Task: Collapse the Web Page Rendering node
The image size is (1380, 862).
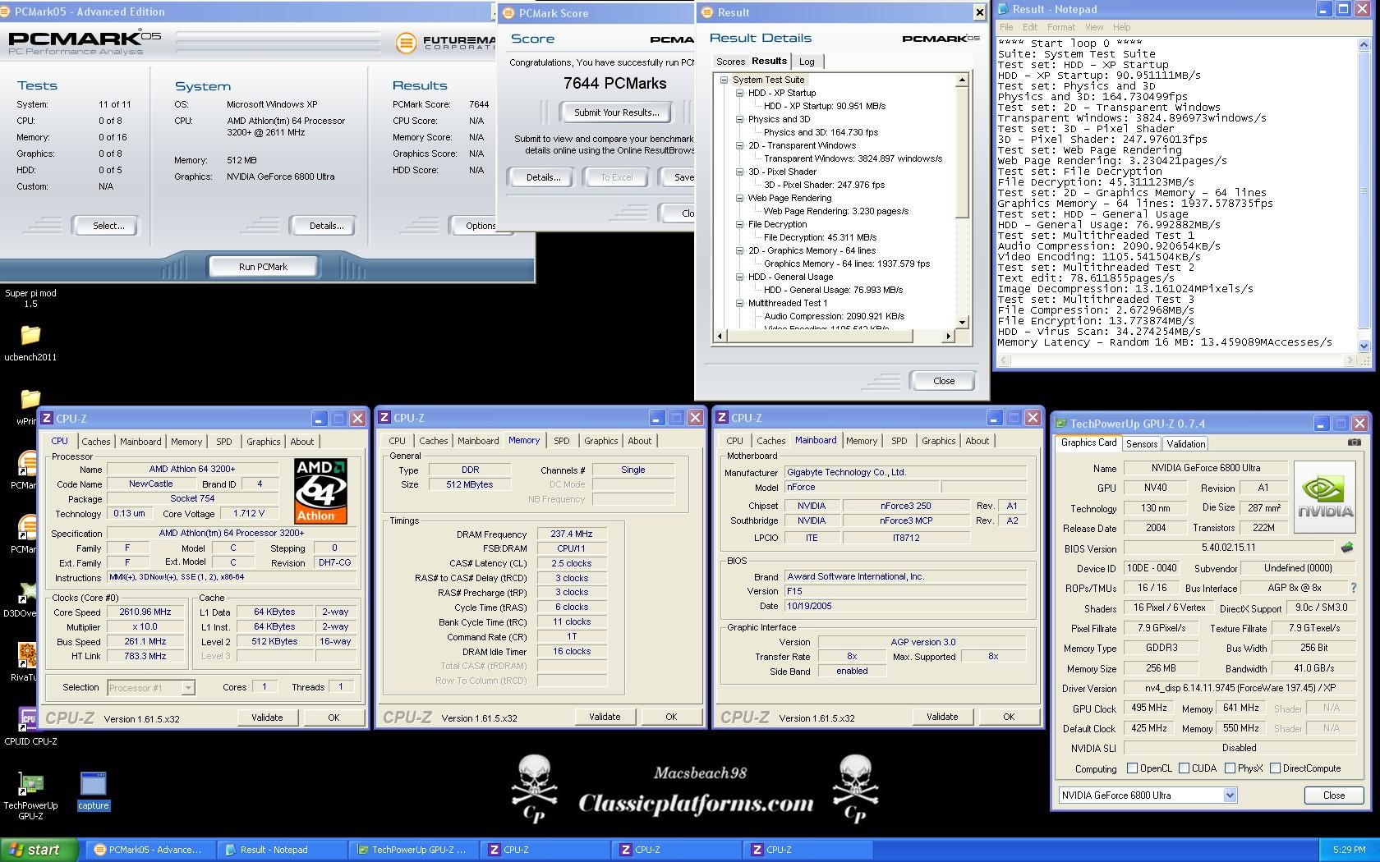Action: click(x=740, y=198)
